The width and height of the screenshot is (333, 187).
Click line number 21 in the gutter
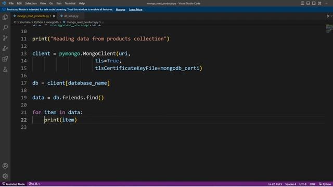coord(24,112)
